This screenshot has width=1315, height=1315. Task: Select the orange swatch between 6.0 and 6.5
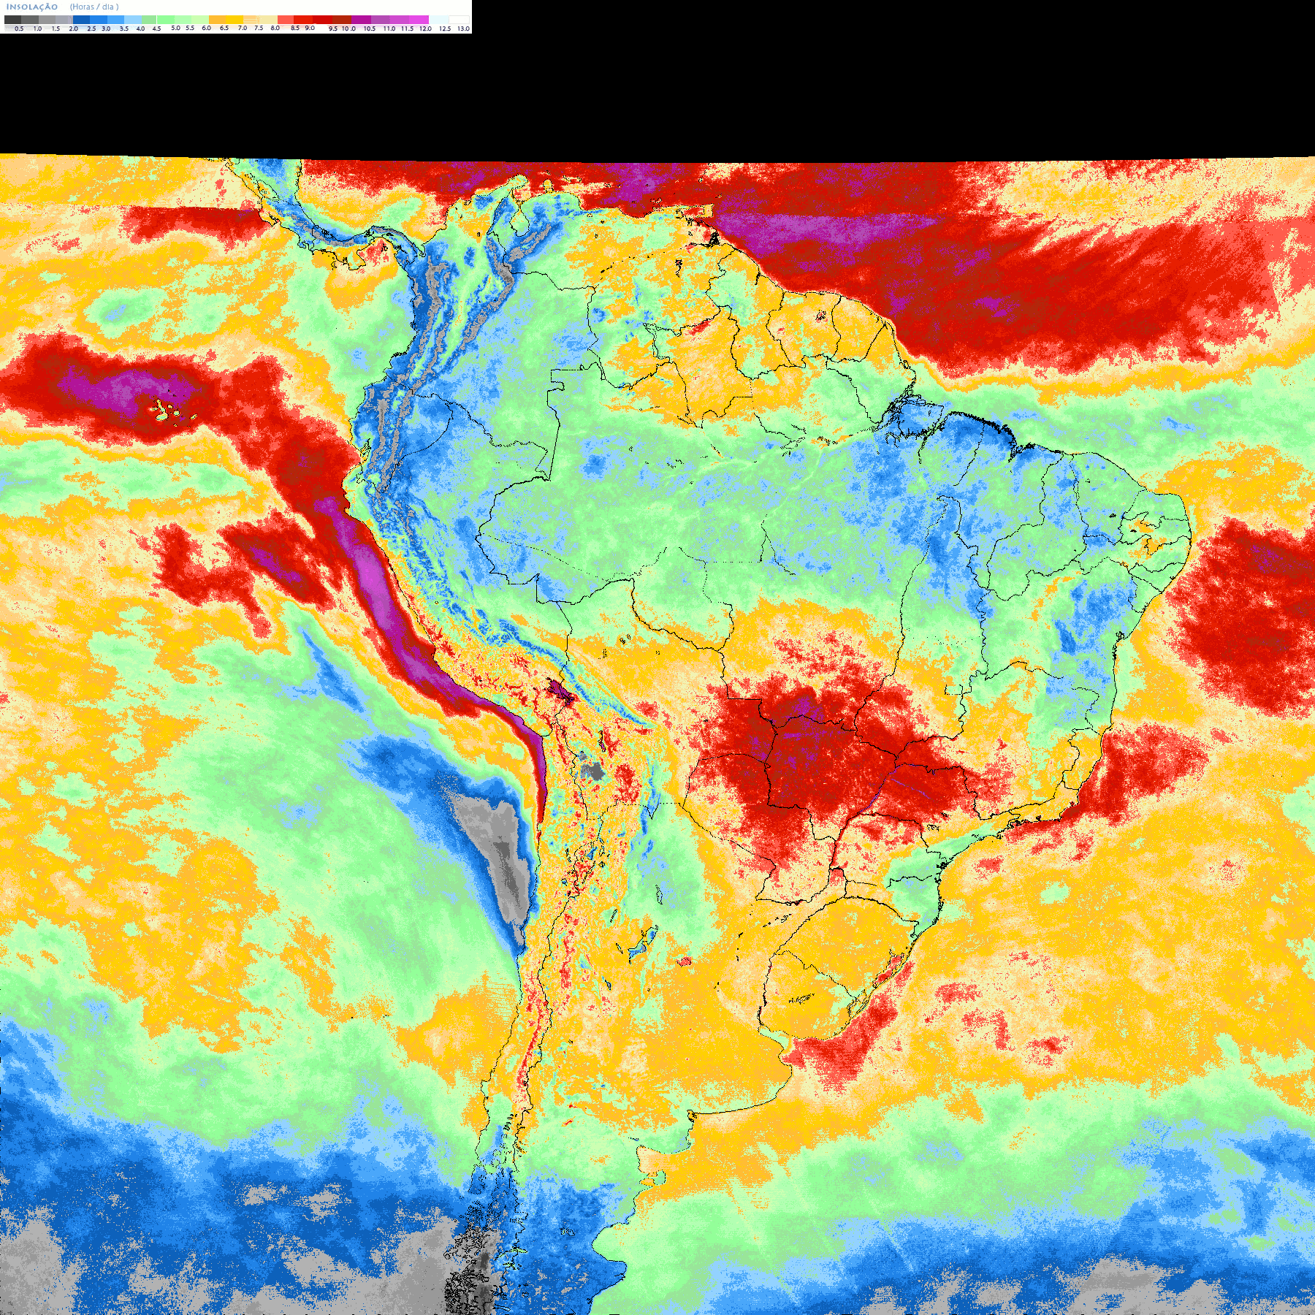217,20
